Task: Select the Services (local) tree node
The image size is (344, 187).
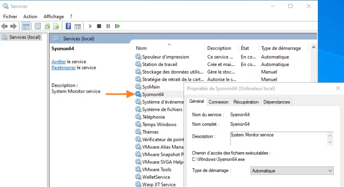Action: pos(21,37)
